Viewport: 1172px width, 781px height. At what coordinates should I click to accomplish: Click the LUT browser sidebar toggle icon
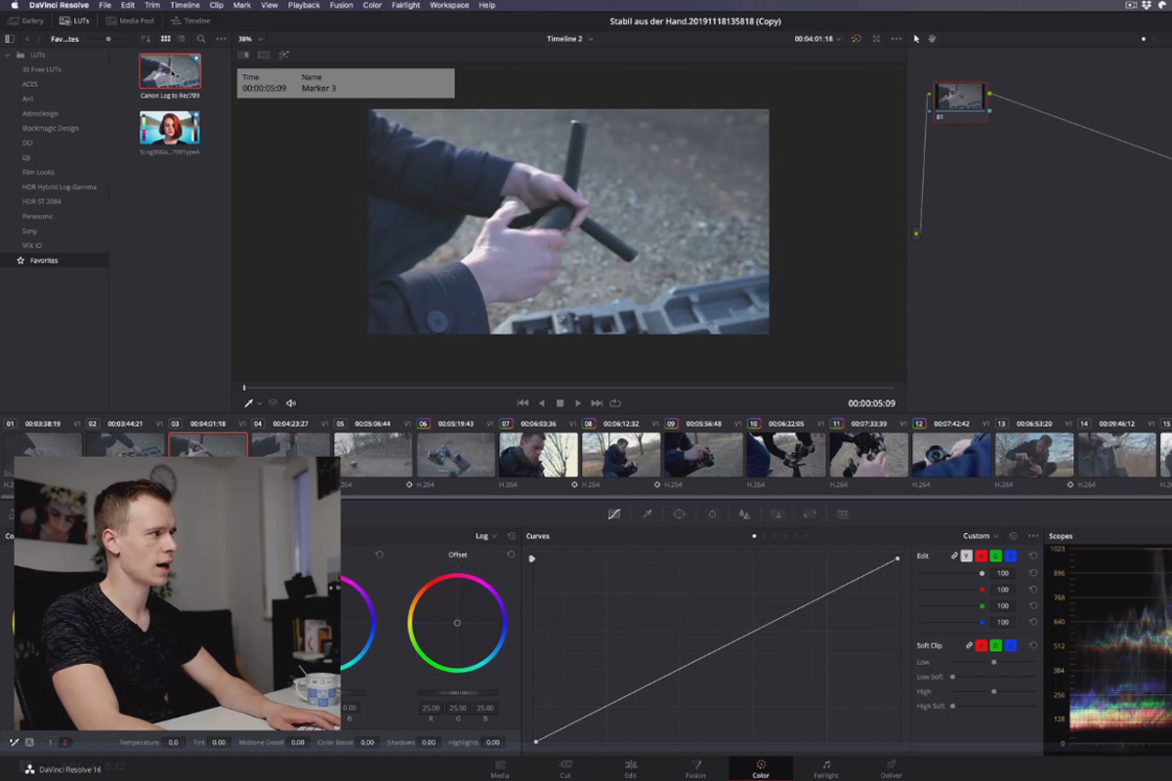pyautogui.click(x=10, y=39)
